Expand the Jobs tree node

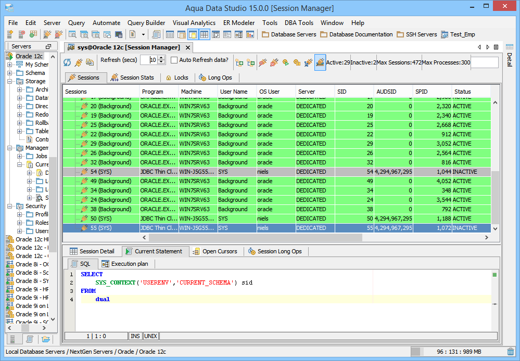(20, 156)
